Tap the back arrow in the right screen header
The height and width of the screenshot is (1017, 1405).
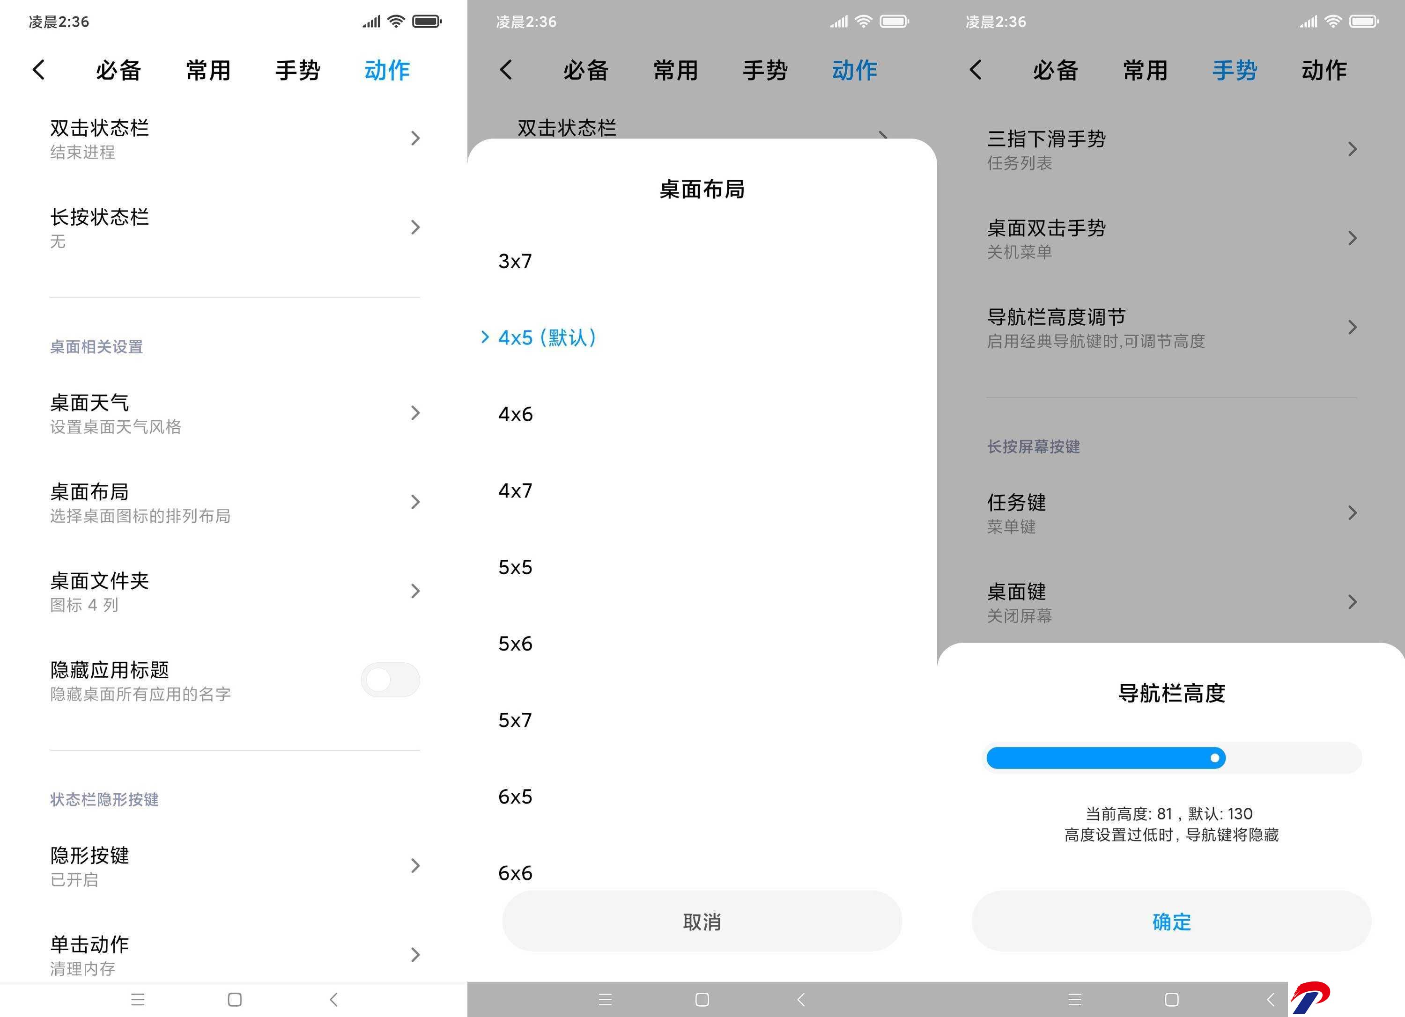tap(976, 69)
